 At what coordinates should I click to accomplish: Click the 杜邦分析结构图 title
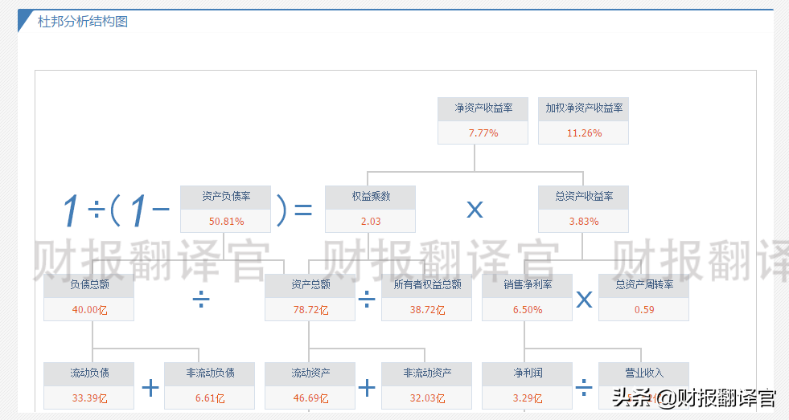(x=83, y=22)
